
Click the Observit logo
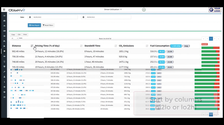[x=17, y=10]
